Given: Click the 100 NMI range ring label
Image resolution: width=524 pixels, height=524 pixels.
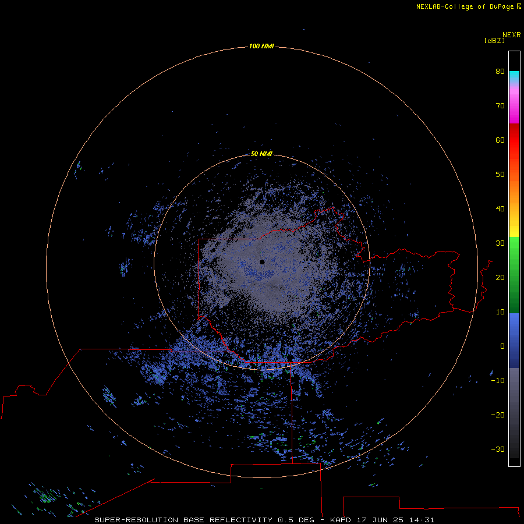Looking at the screenshot, I should coord(261,46).
